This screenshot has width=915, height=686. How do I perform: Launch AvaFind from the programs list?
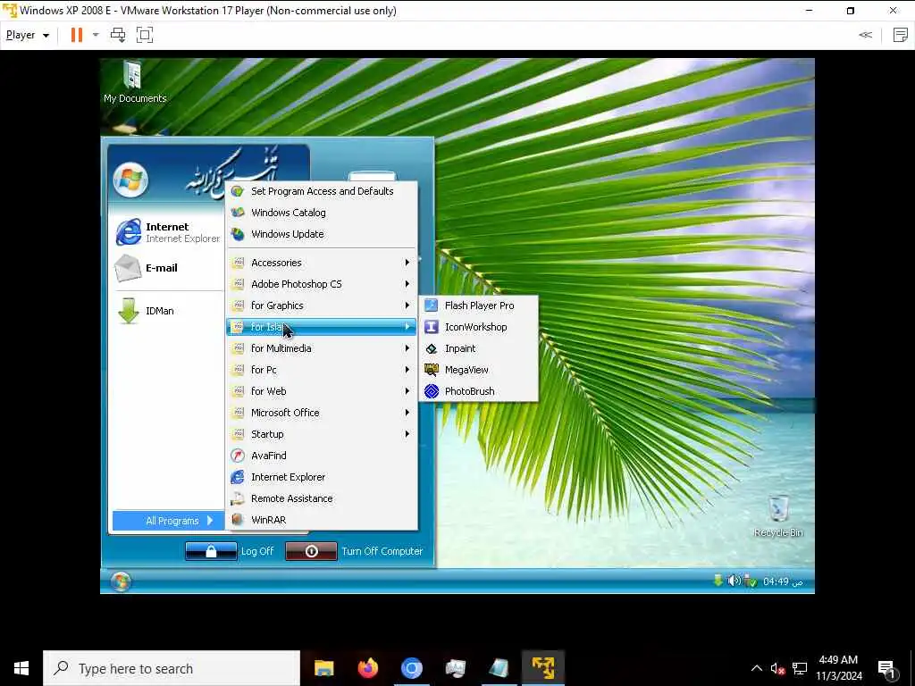coord(322,456)
